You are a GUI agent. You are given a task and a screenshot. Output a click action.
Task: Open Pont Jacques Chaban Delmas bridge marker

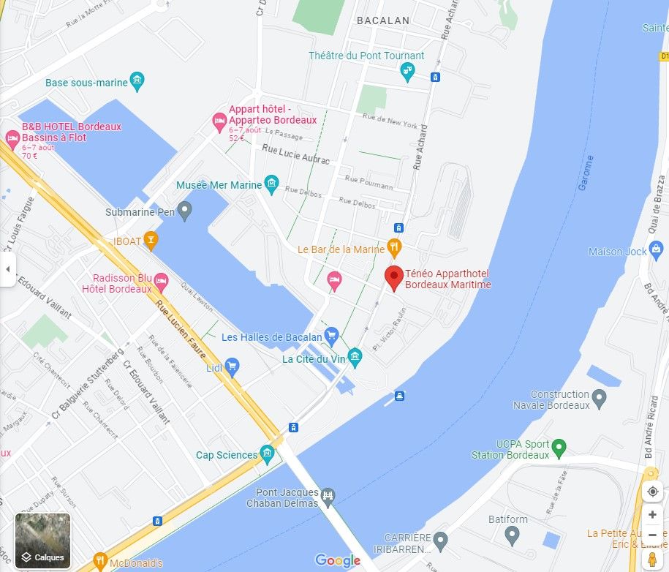(328, 497)
